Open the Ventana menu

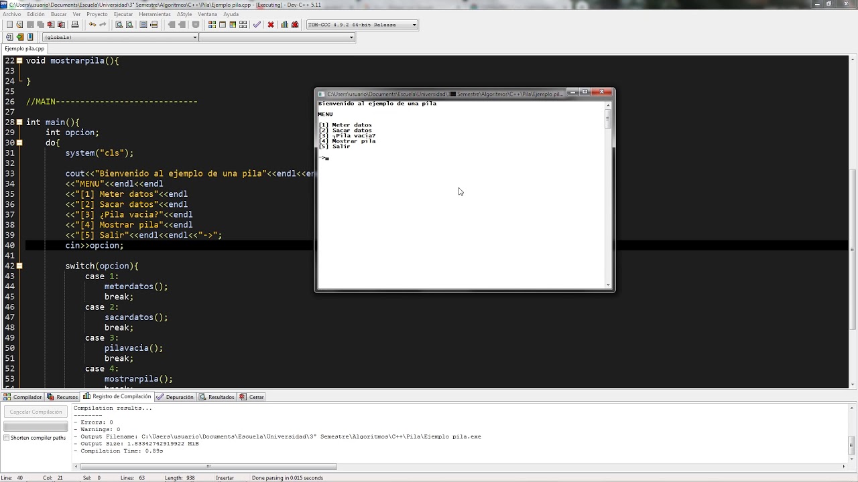coord(208,14)
